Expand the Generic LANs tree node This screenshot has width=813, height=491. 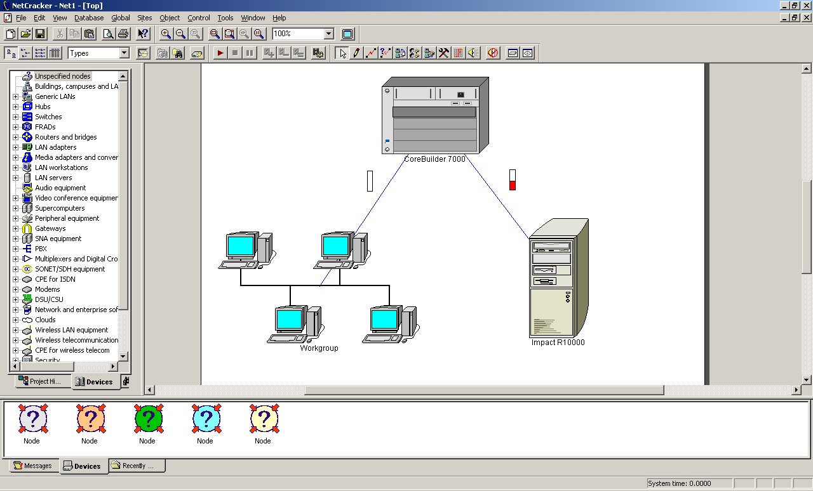click(16, 96)
